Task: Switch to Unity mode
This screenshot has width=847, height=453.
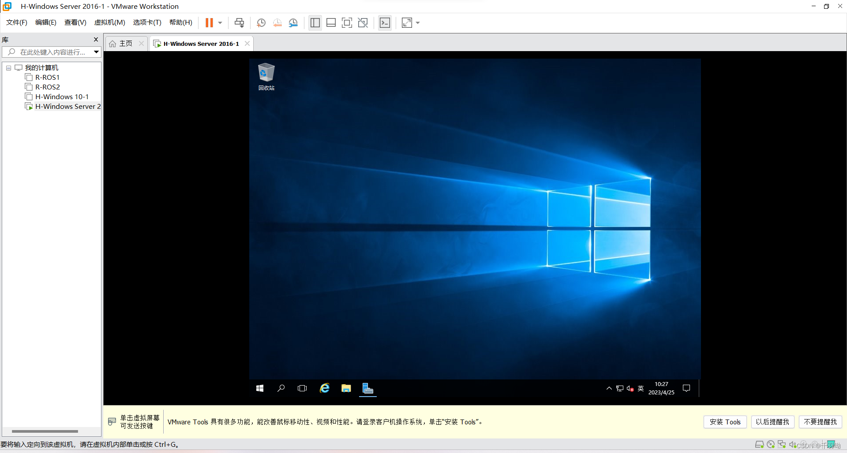Action: point(363,22)
